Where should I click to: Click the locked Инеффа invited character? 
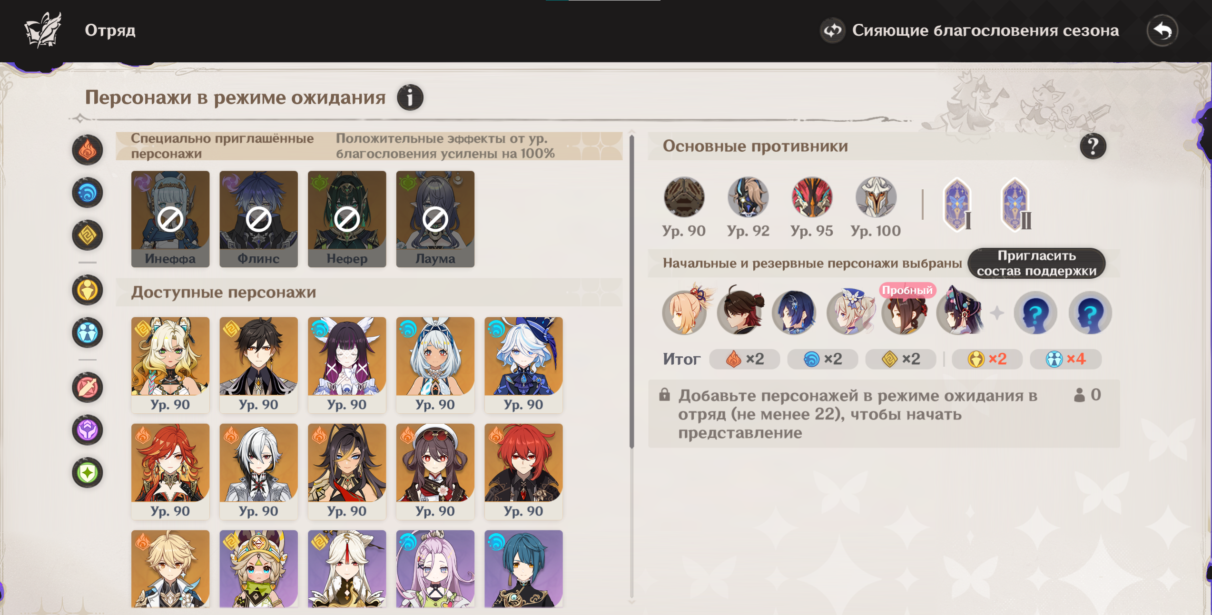coord(170,219)
